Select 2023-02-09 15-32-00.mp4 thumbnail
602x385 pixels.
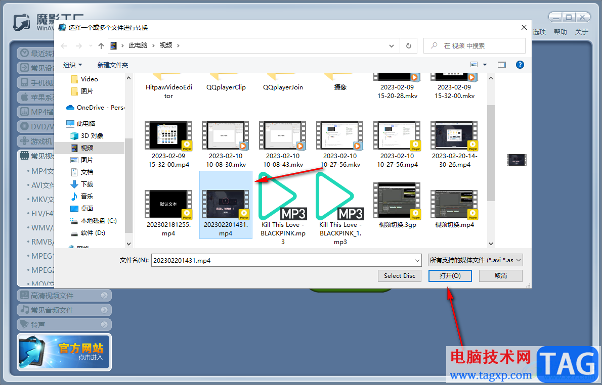click(168, 136)
